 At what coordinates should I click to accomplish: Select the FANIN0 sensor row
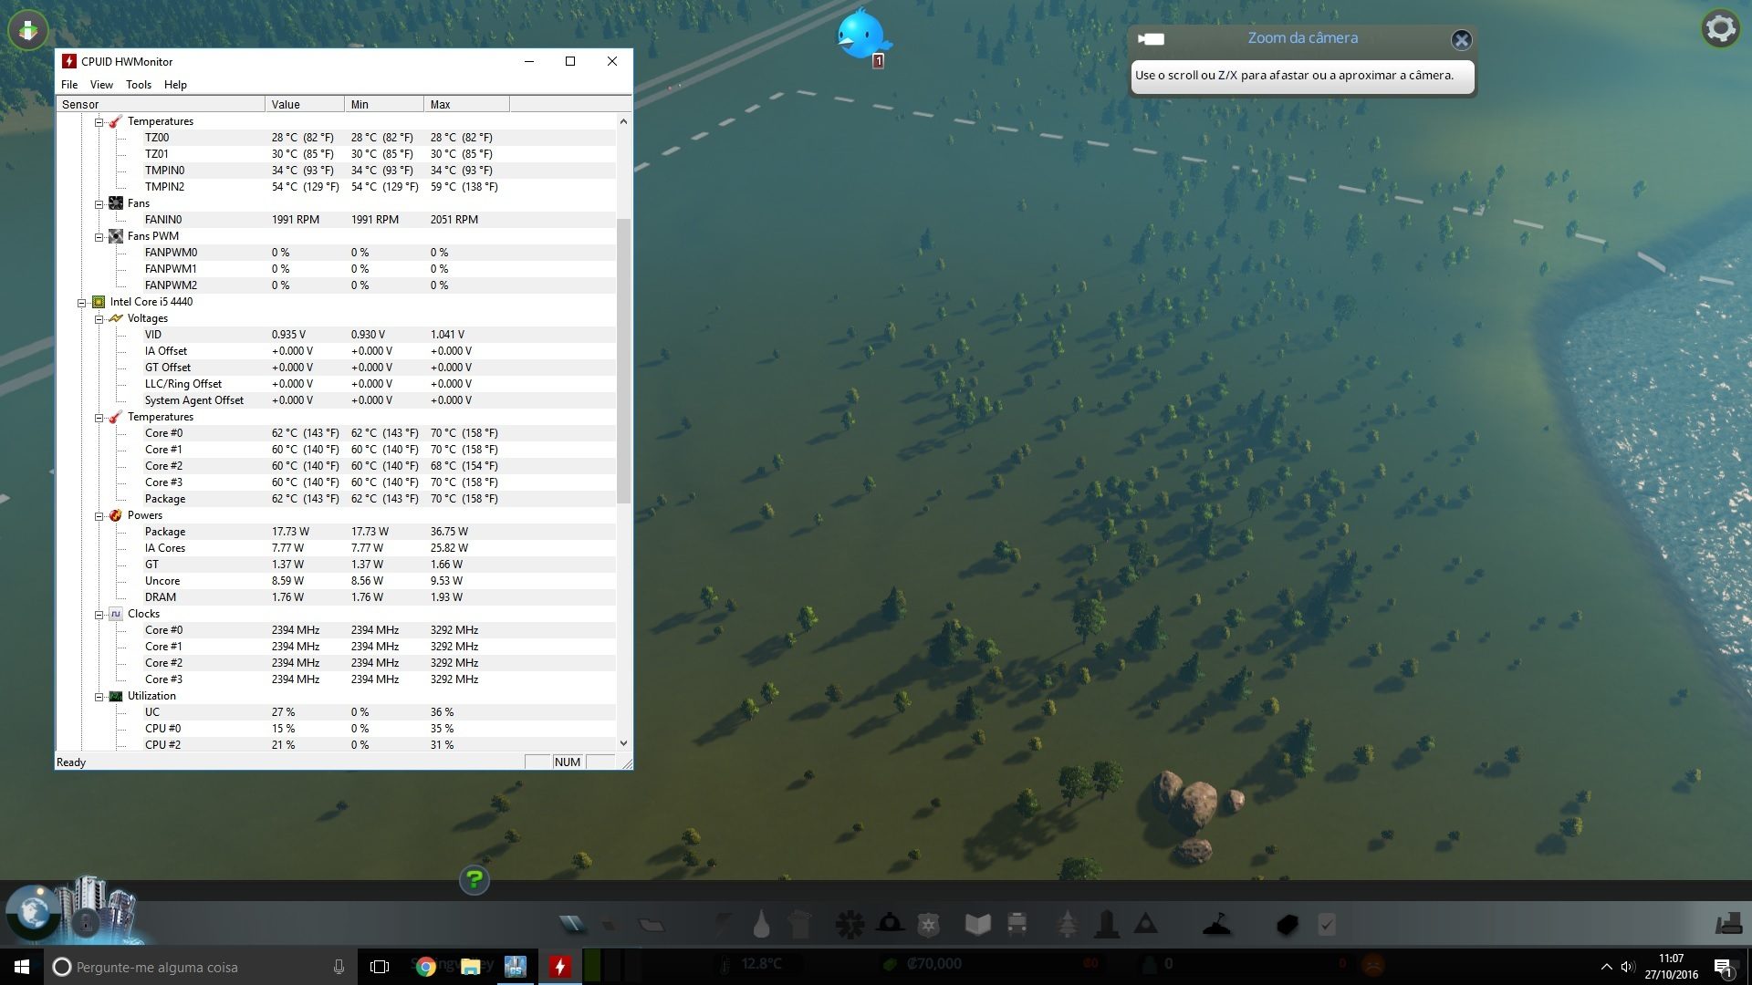(336, 220)
